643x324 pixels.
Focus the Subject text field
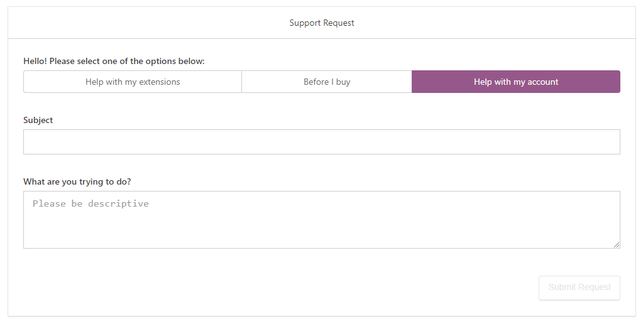tap(322, 142)
